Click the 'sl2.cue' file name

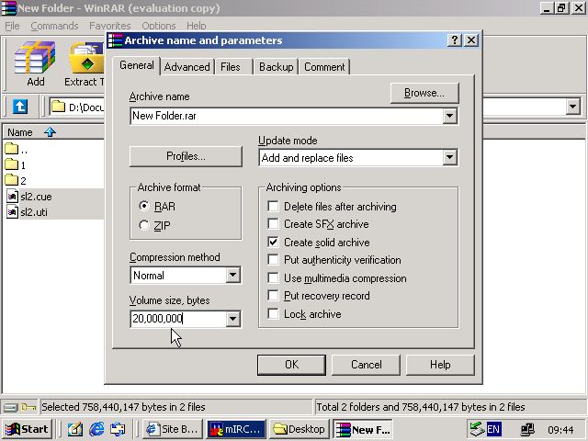[36, 197]
